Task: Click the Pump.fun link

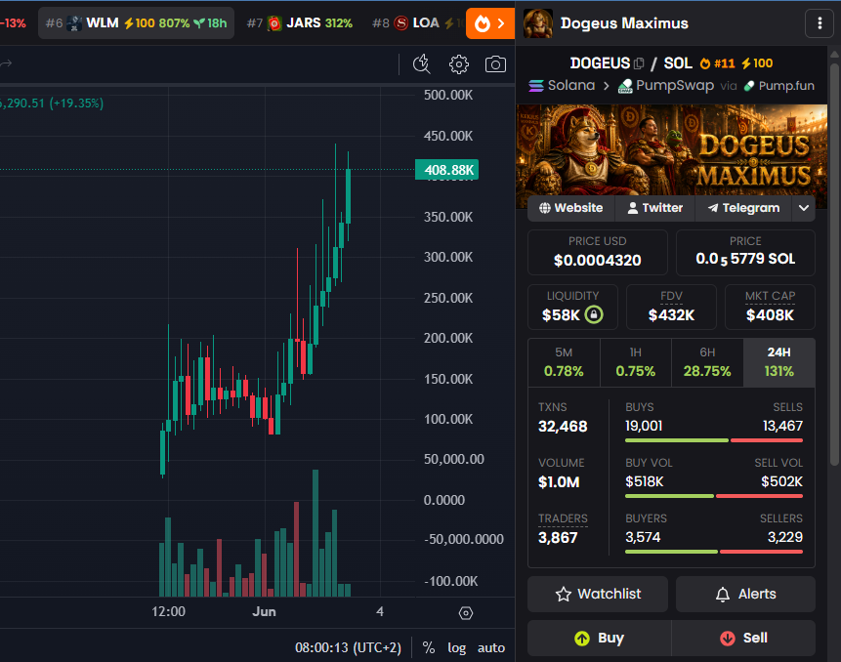Action: coord(779,86)
